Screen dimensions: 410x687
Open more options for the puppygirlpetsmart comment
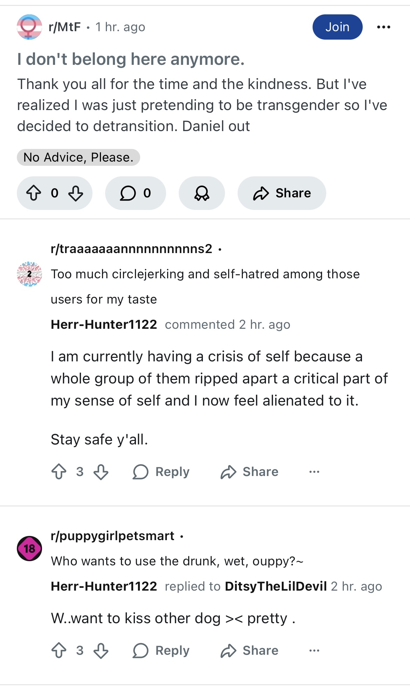[x=314, y=651]
